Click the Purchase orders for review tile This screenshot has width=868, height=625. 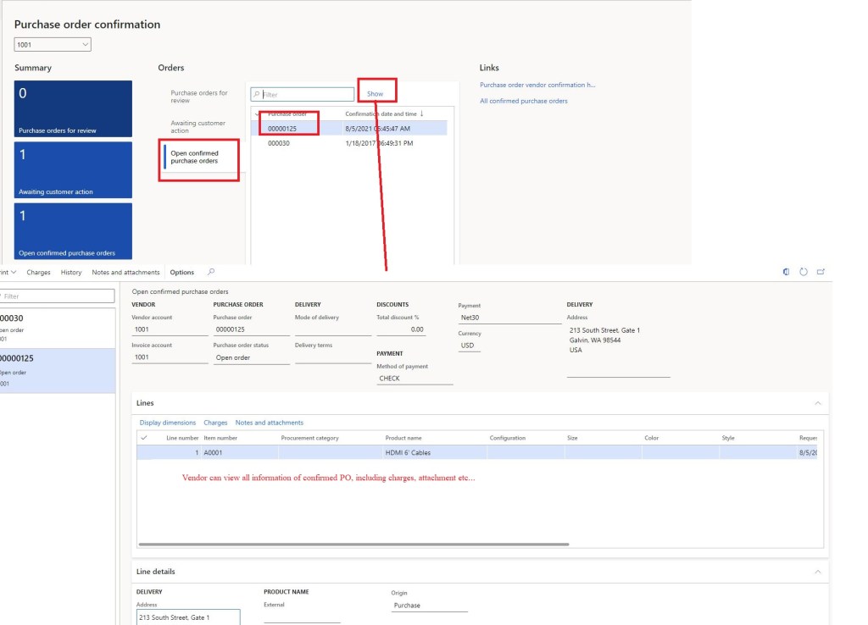tap(73, 108)
